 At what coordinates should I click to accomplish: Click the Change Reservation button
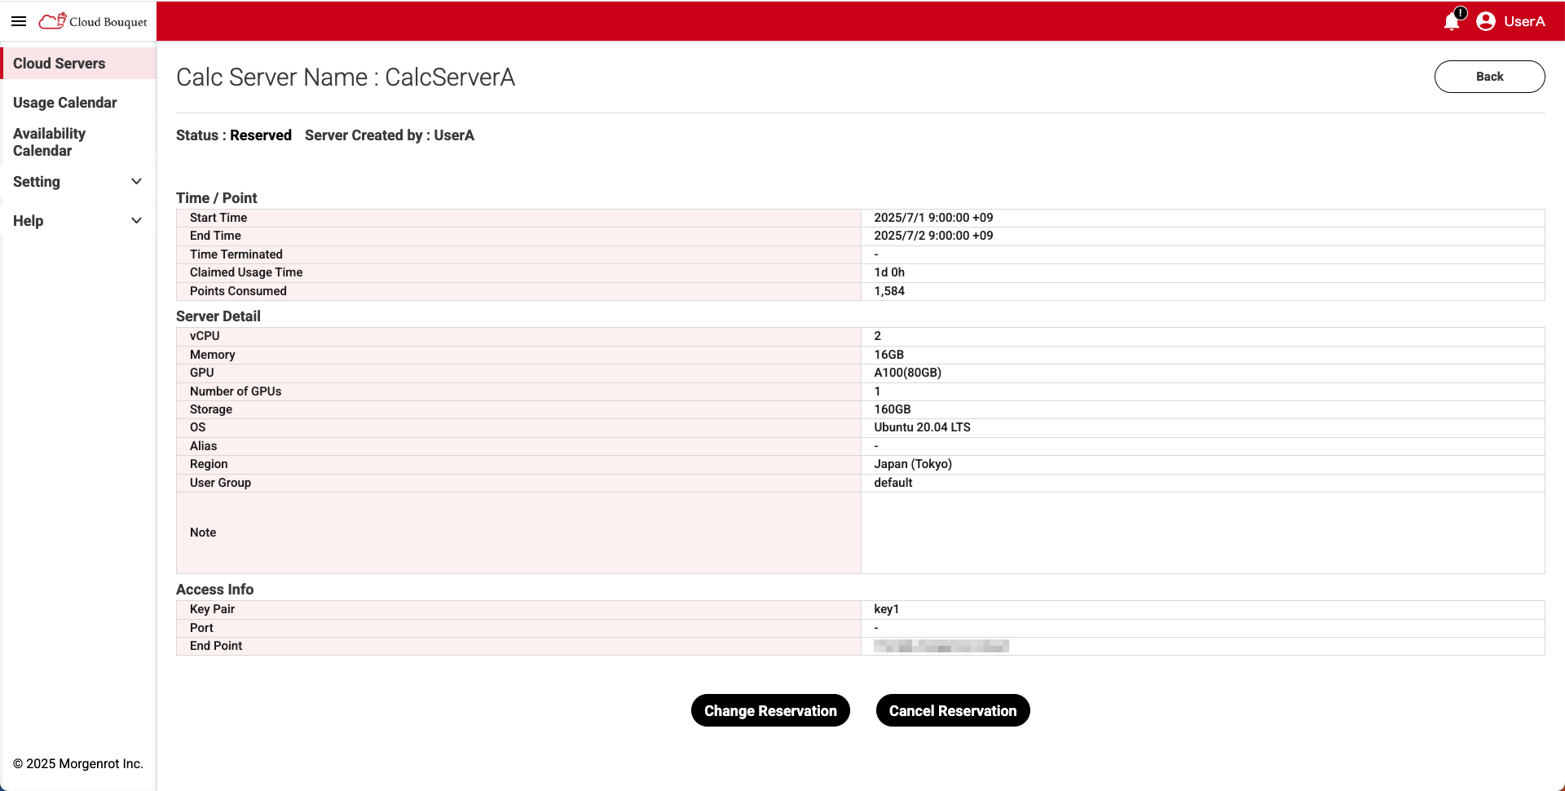[769, 710]
